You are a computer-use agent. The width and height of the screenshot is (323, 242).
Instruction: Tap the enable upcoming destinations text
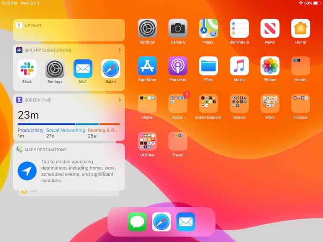coord(79,171)
